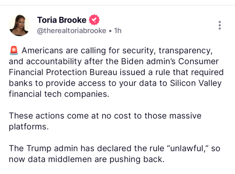Click the "security, transparency," text on the first line

167,51
